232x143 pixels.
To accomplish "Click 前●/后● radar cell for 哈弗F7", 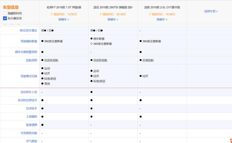I will pyautogui.click(x=47, y=30).
